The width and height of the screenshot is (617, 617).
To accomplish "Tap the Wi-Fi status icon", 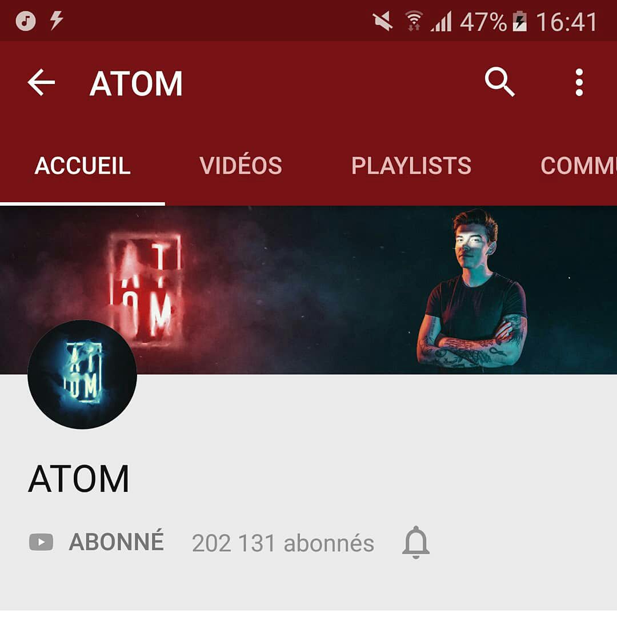I will [414, 21].
